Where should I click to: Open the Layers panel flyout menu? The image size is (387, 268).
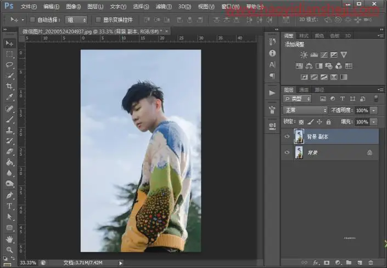(x=381, y=90)
